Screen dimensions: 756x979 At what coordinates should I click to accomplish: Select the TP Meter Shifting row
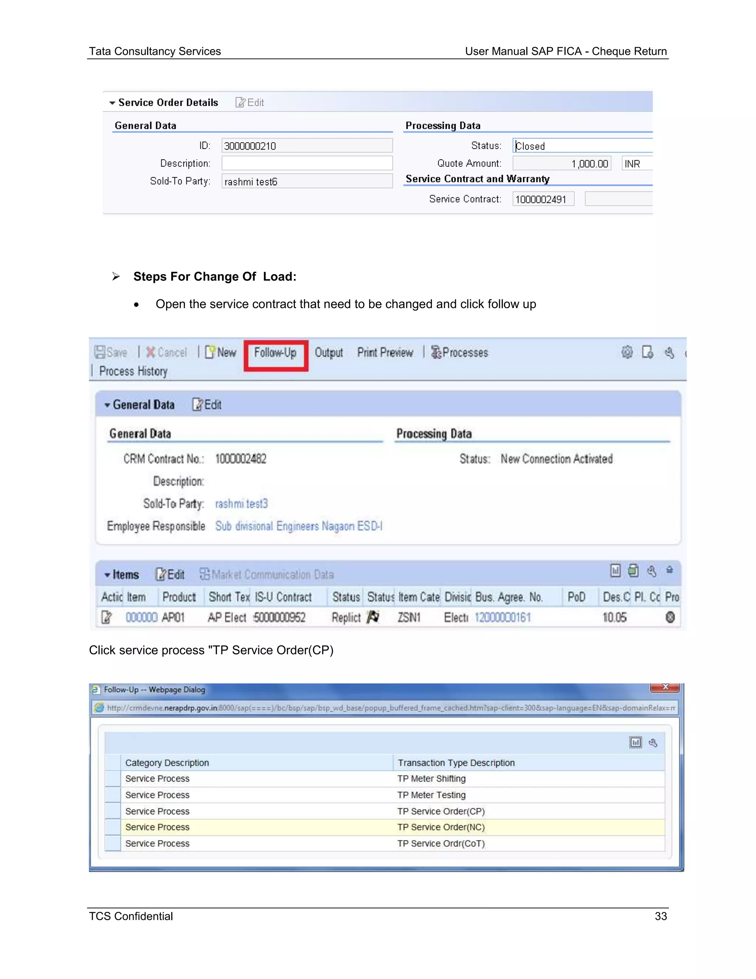[385, 779]
